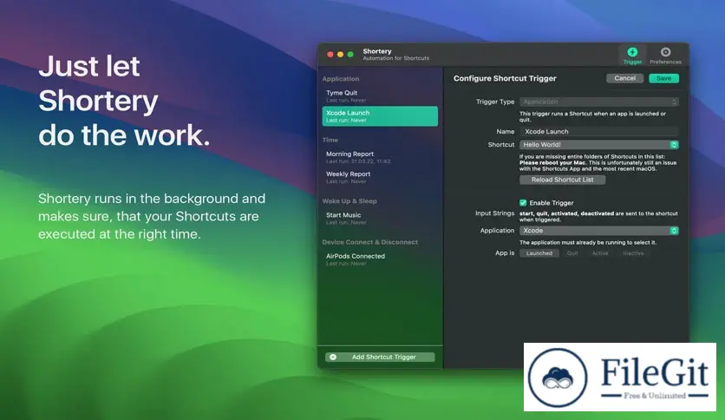Click the Device Connect & Disconnect header

click(370, 242)
